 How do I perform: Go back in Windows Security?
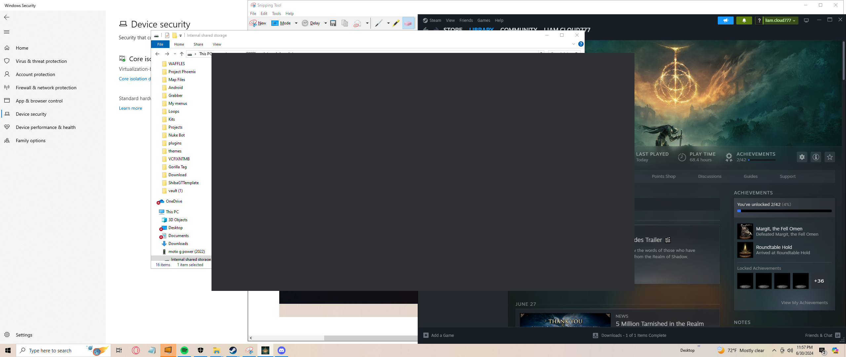pos(7,17)
